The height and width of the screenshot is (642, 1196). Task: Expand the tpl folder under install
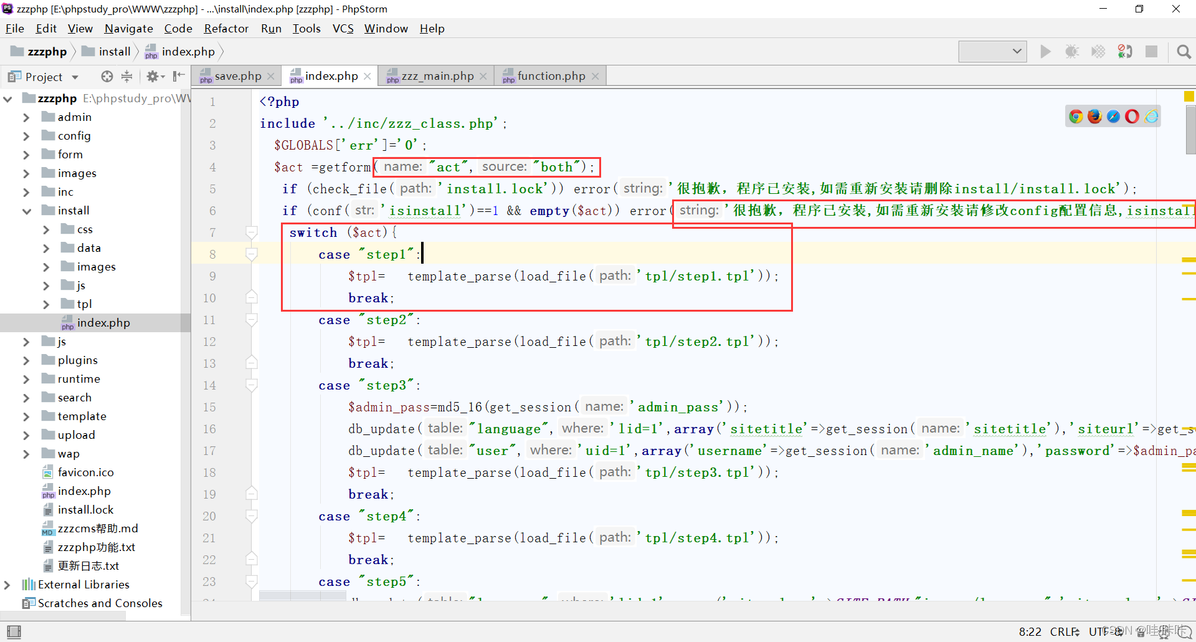coord(45,304)
